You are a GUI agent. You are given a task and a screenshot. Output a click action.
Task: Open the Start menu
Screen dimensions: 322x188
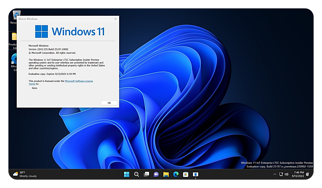coord(127,174)
